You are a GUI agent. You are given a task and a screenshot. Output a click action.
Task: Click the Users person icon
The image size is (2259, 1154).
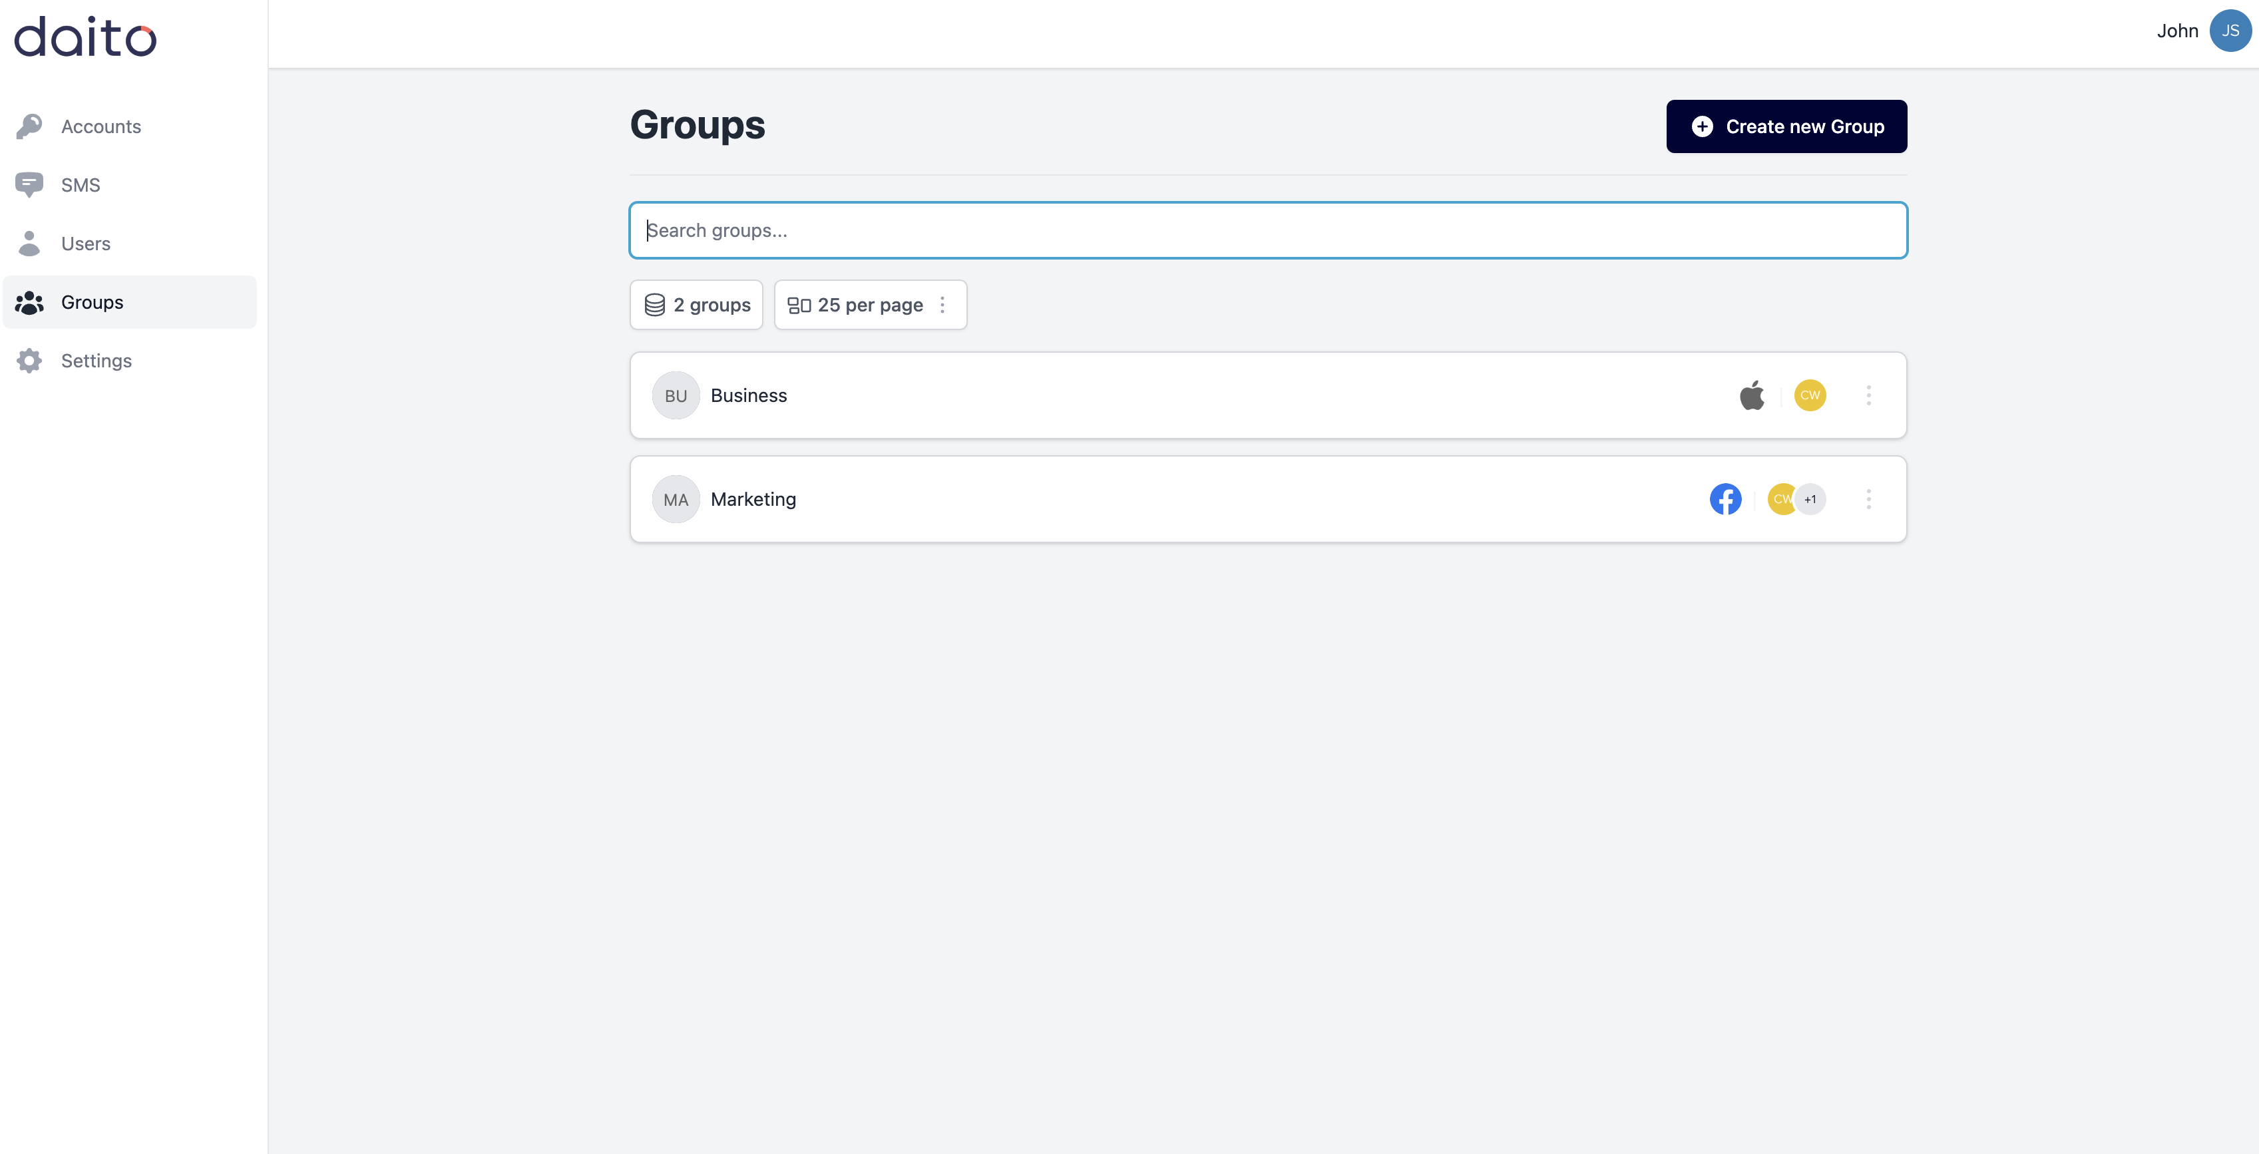click(29, 244)
